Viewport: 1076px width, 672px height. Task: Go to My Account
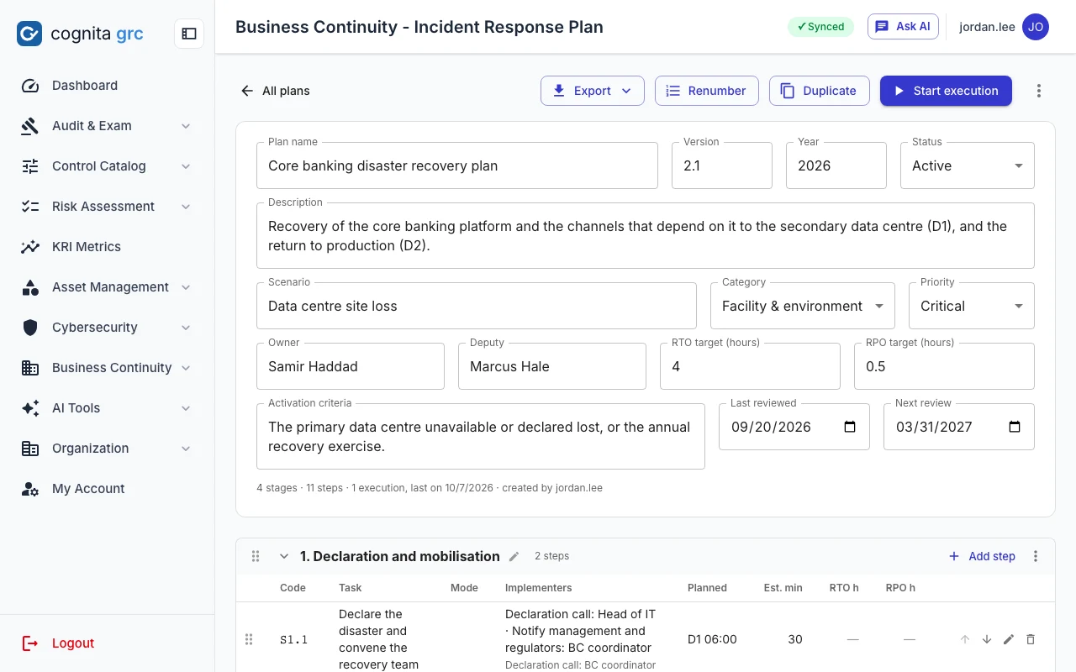coord(108,489)
